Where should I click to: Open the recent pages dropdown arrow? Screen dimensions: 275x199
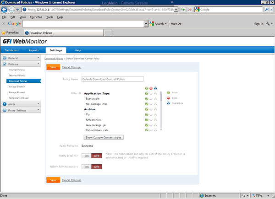coord(17,10)
